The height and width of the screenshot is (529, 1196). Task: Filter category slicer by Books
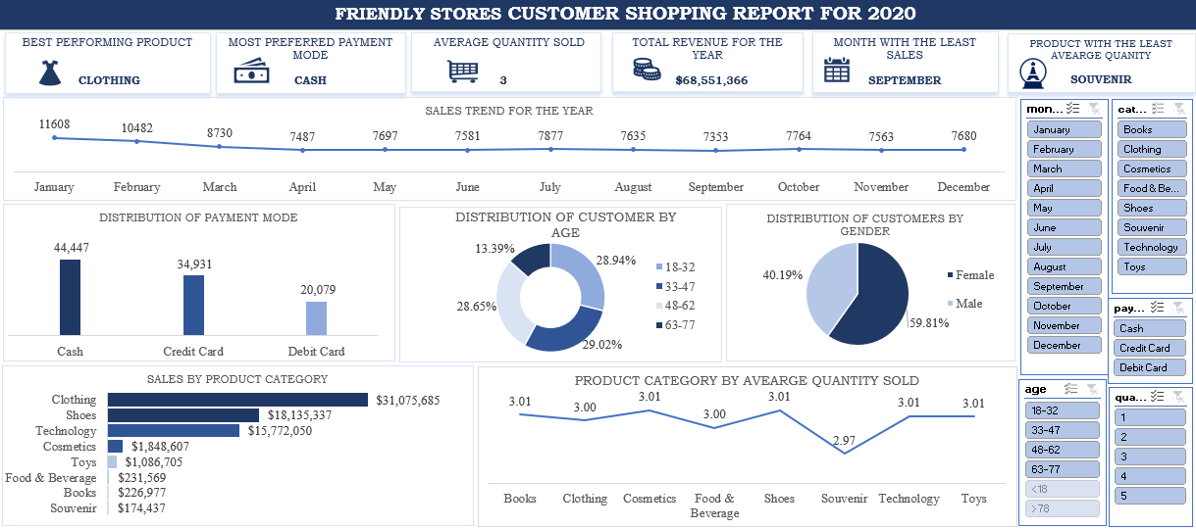1151,129
